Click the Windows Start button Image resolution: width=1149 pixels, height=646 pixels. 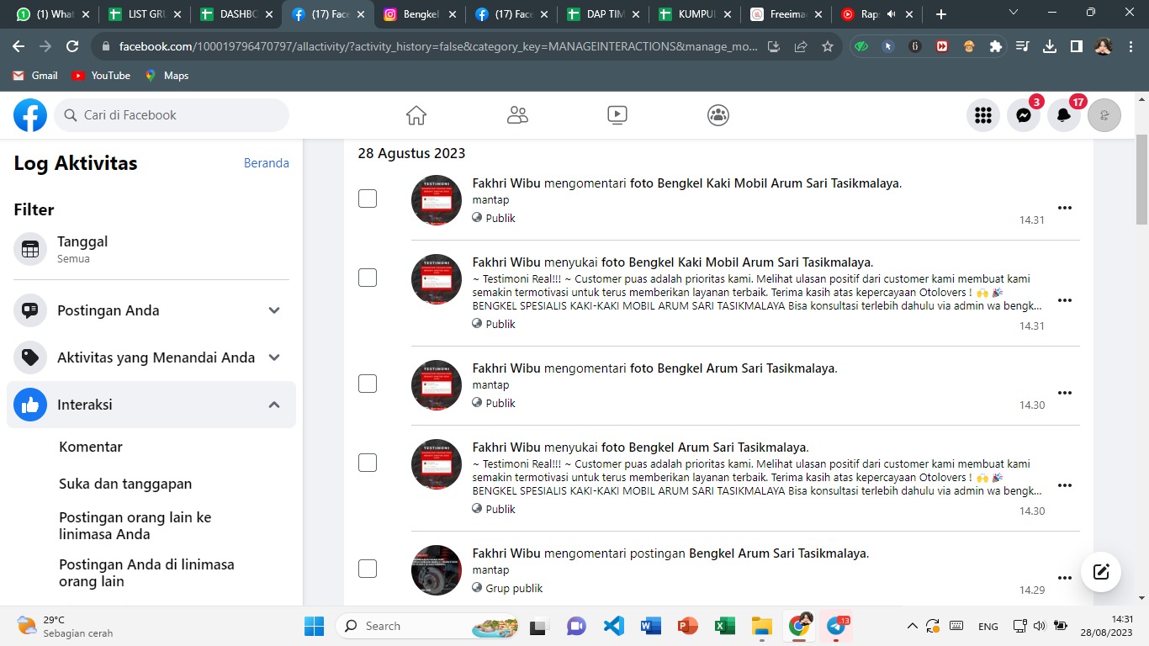(314, 626)
